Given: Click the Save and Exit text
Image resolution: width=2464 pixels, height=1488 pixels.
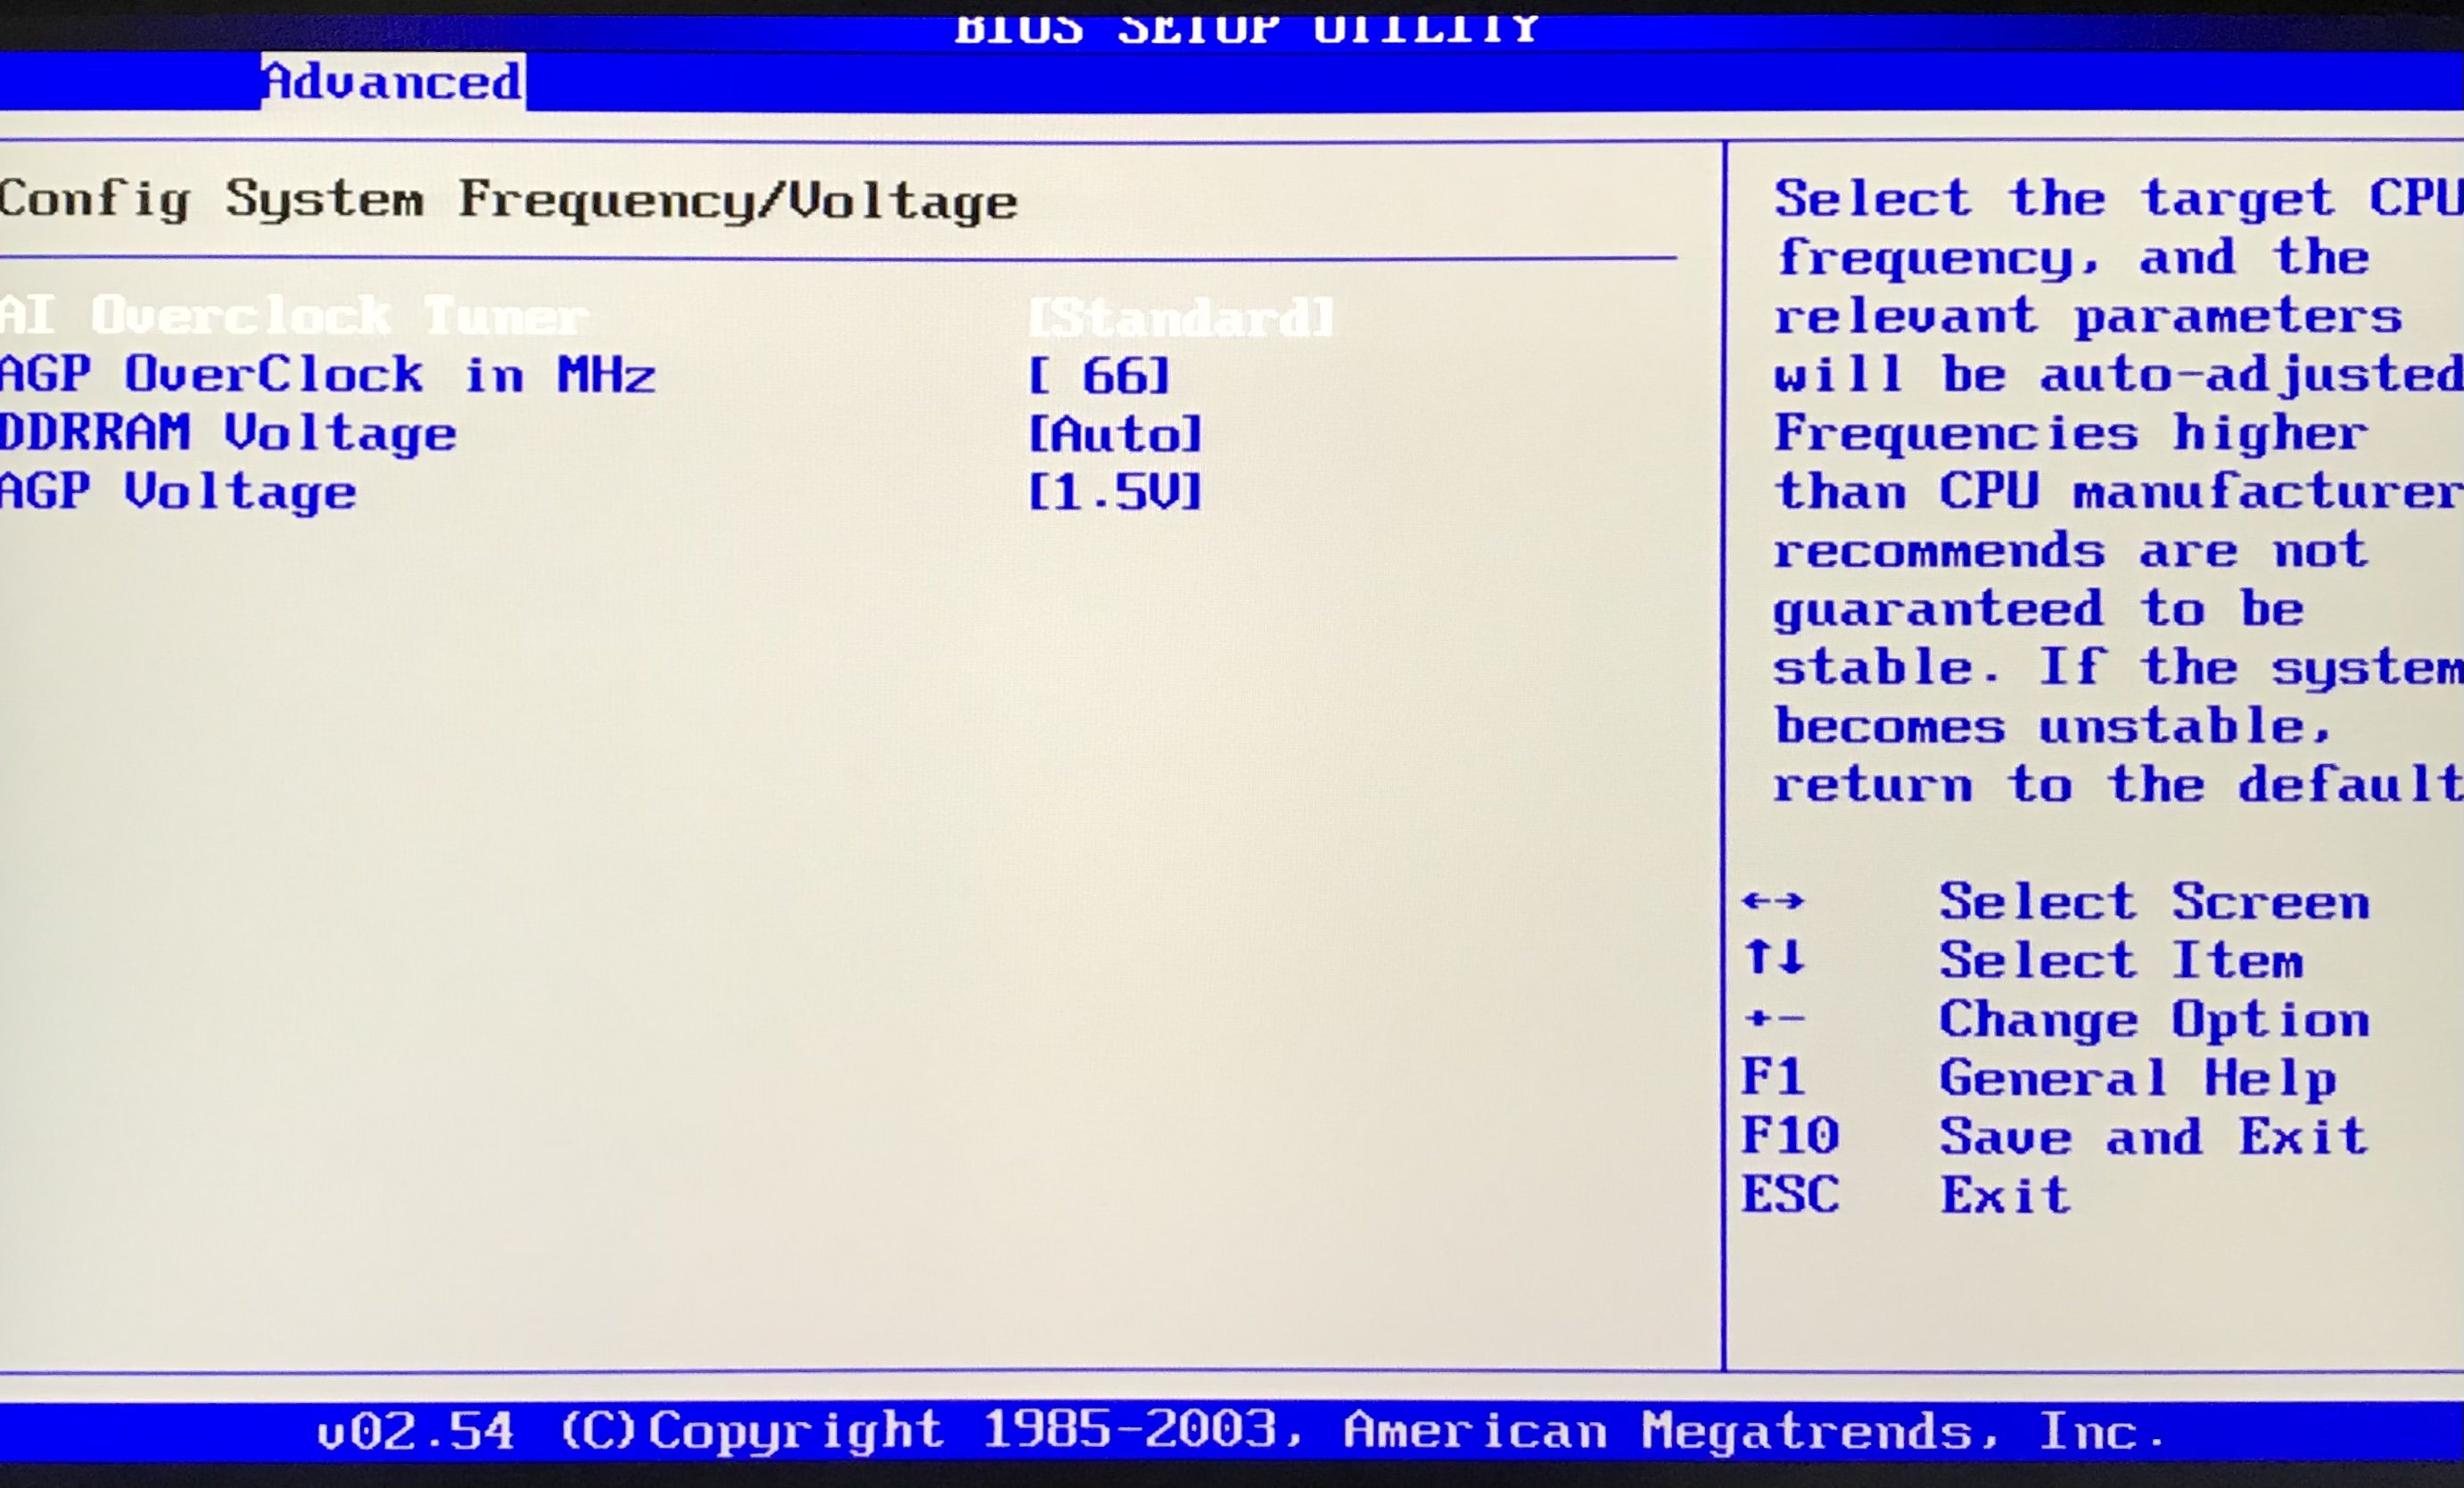Looking at the screenshot, I should coord(2153,1137).
